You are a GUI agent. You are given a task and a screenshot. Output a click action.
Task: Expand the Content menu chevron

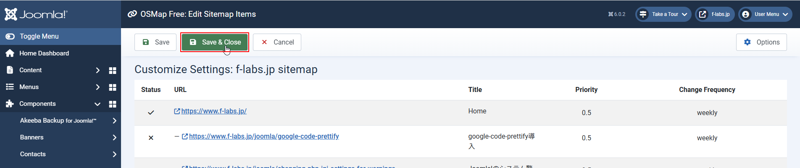click(x=97, y=71)
